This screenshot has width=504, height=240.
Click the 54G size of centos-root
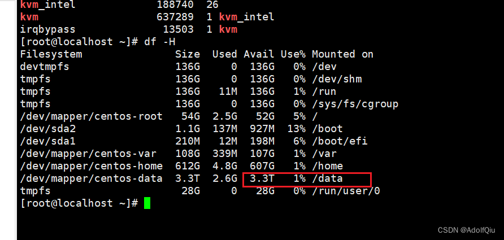point(190,116)
